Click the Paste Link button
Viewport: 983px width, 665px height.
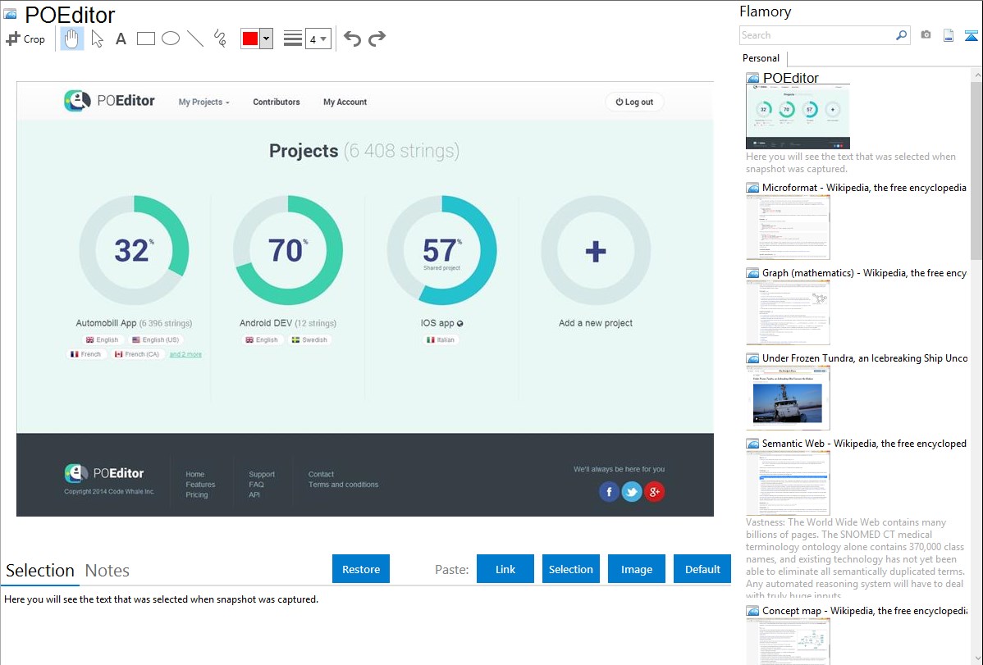click(505, 569)
